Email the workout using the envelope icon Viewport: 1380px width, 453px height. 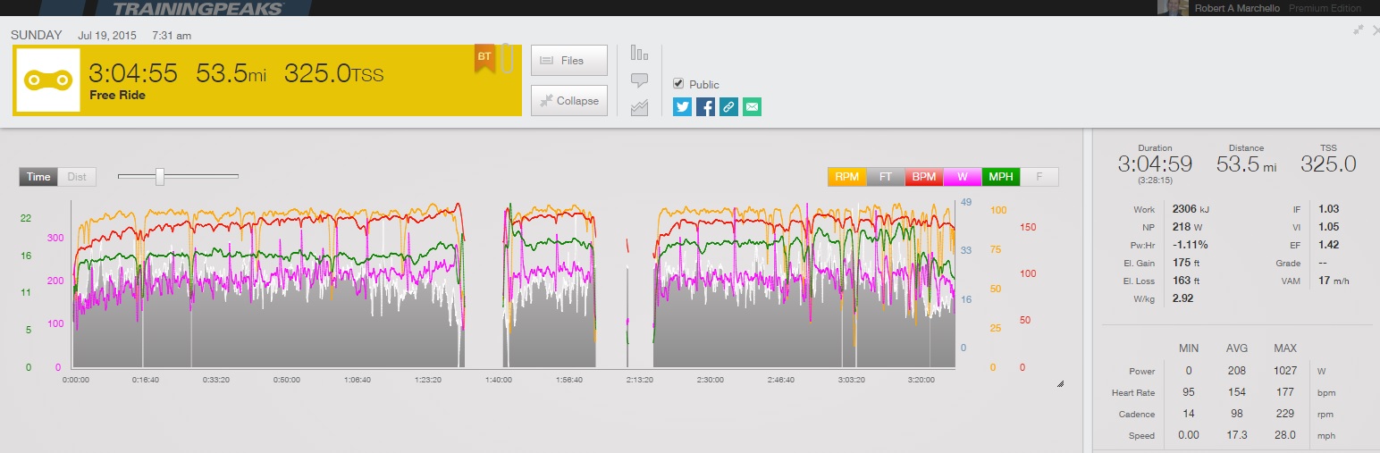(x=752, y=107)
